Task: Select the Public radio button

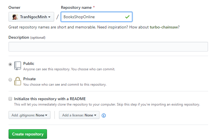Action: [x=10, y=64]
